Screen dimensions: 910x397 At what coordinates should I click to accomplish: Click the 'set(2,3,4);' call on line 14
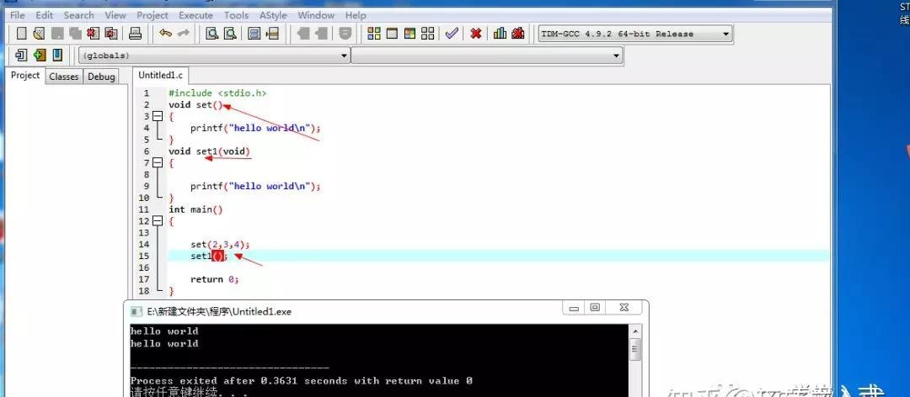(x=220, y=244)
